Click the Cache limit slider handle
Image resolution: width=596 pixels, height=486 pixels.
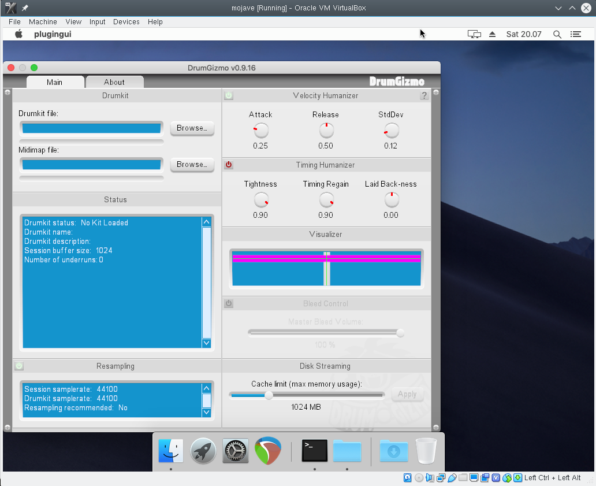coord(269,395)
